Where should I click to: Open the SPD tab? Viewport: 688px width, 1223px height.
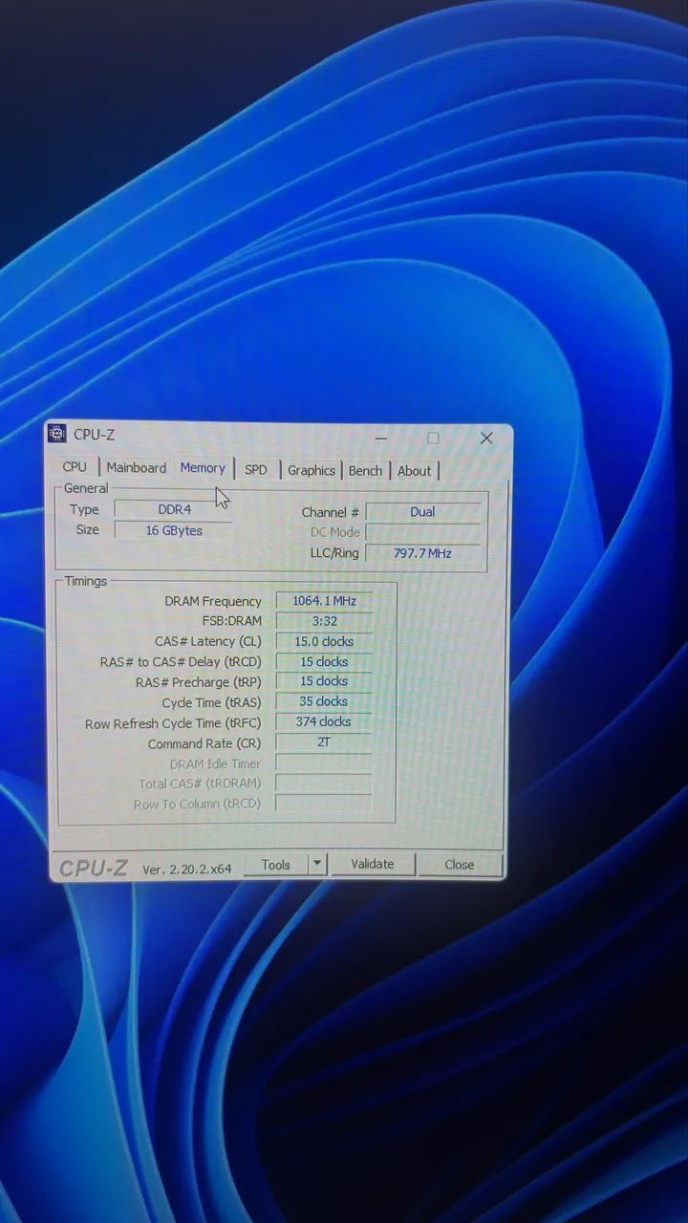pos(256,470)
